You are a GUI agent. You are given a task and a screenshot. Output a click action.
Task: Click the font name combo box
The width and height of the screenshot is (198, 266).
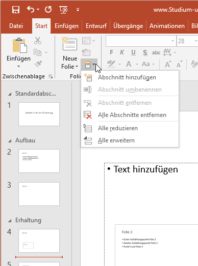click(x=141, y=41)
